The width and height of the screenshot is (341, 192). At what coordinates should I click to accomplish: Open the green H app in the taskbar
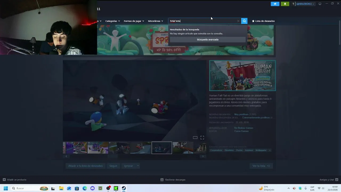[x=100, y=188]
